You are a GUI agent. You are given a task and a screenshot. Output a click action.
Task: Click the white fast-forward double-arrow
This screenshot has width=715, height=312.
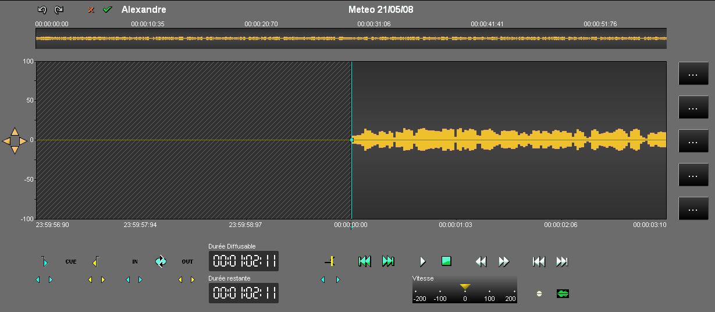point(504,261)
